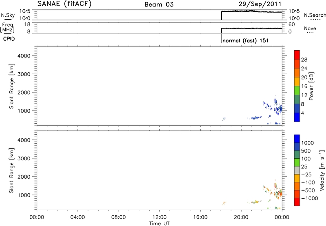The height and width of the screenshot is (226, 326).
Task: Click the date 29/Sep/2011
Action: click(x=260, y=4)
